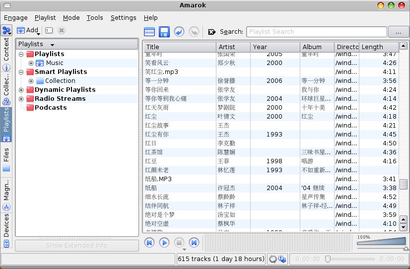Toggle repeat mode in the status bar
Image resolution: width=410 pixels, height=269 pixels.
273,259
